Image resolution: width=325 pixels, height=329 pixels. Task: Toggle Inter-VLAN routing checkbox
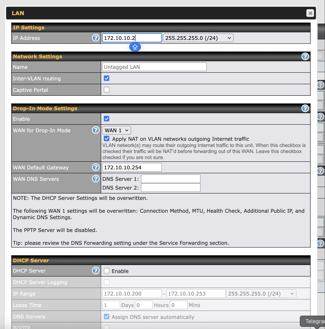point(106,78)
